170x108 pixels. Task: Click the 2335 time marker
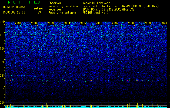[83, 23]
